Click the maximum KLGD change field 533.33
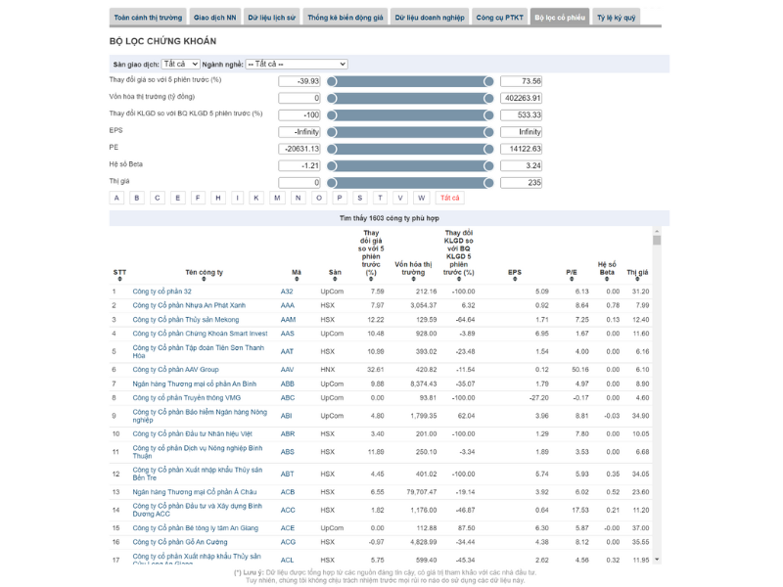 [x=521, y=115]
